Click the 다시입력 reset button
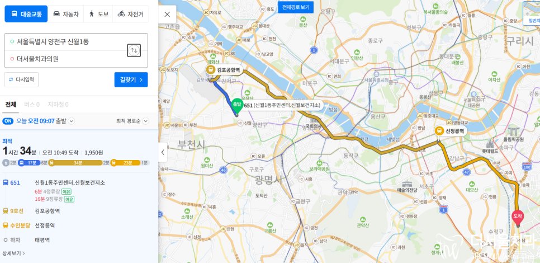This screenshot has height=263, width=540. 21,79
